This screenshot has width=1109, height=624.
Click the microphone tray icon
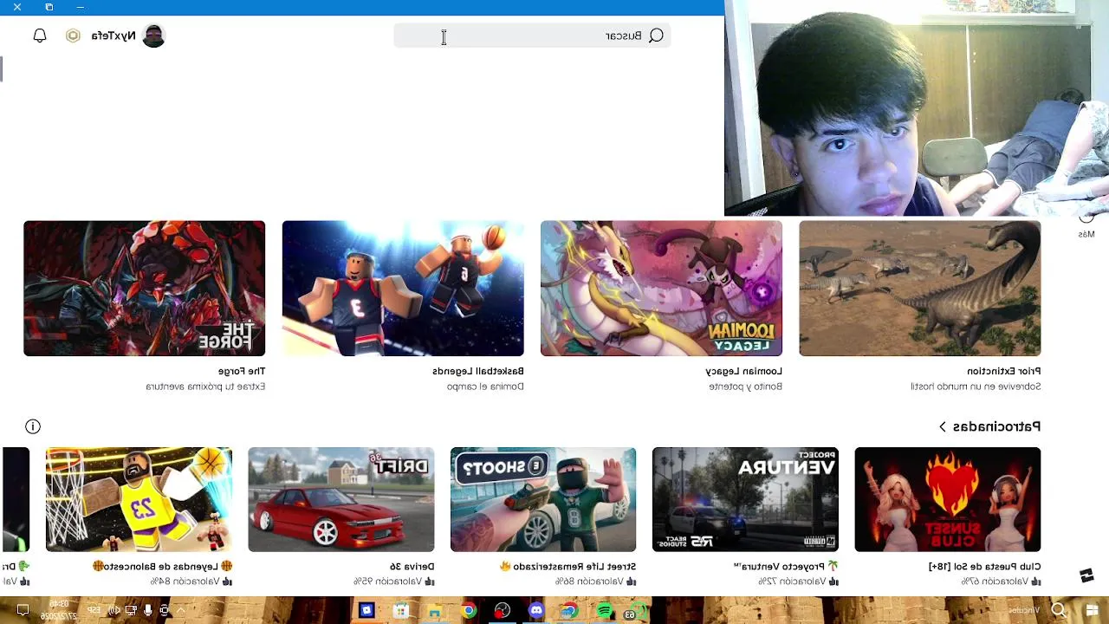coord(148,611)
